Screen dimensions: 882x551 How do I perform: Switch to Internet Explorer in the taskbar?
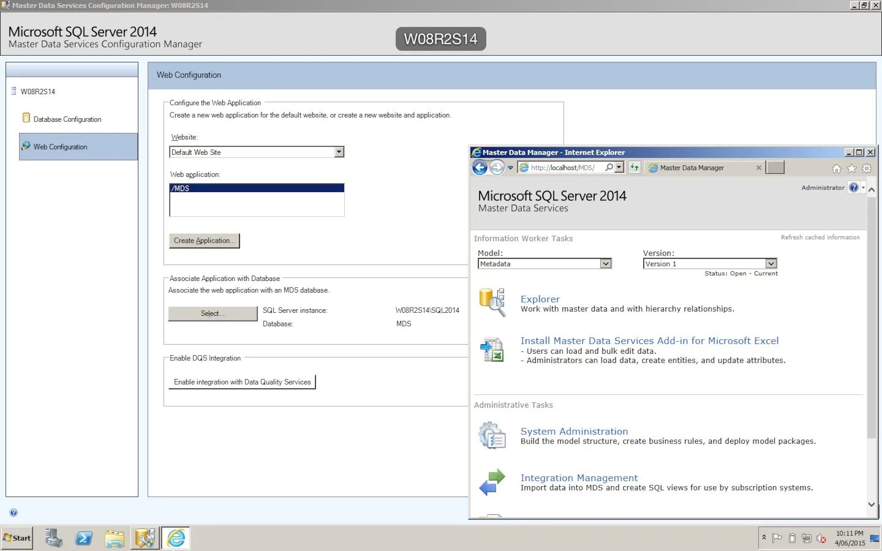[176, 538]
